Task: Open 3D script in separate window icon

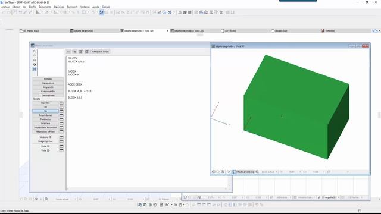Action: coord(61,111)
